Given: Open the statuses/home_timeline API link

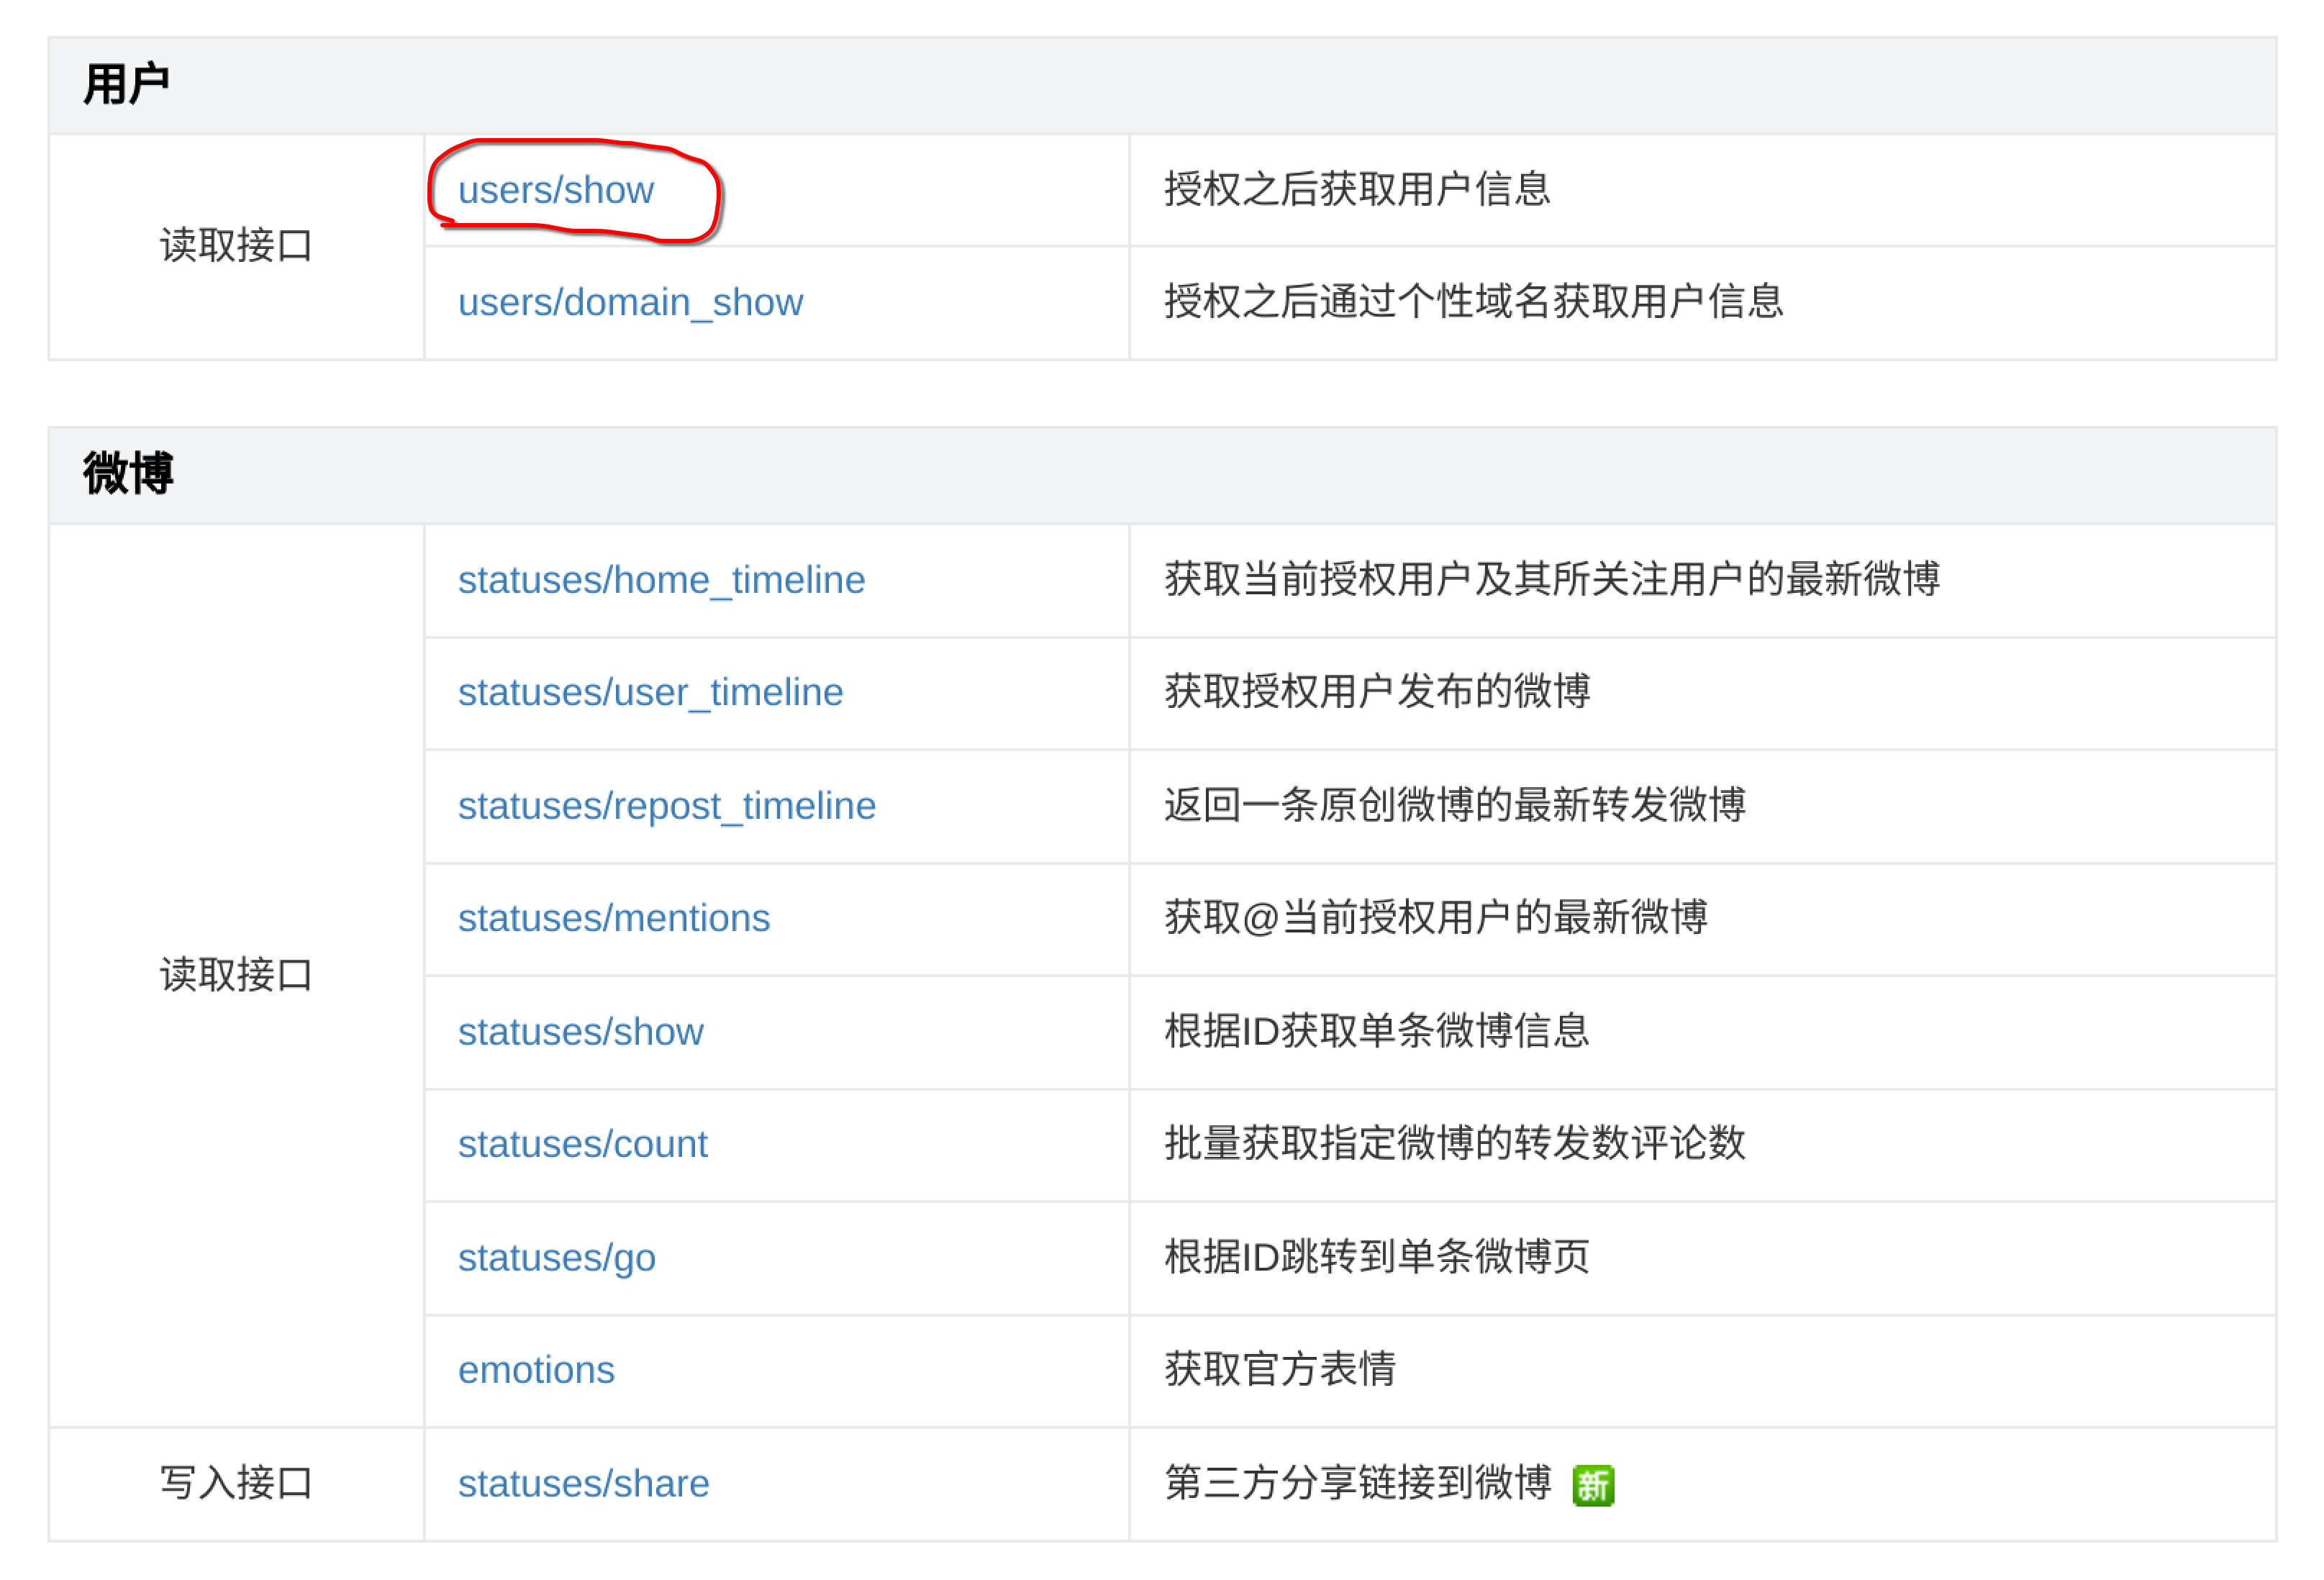Looking at the screenshot, I should pos(661,580).
